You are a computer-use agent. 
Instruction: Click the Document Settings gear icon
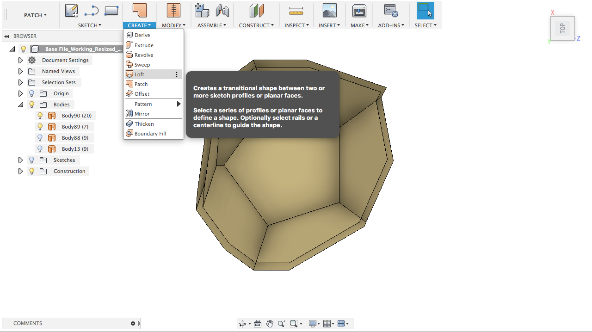coord(31,60)
